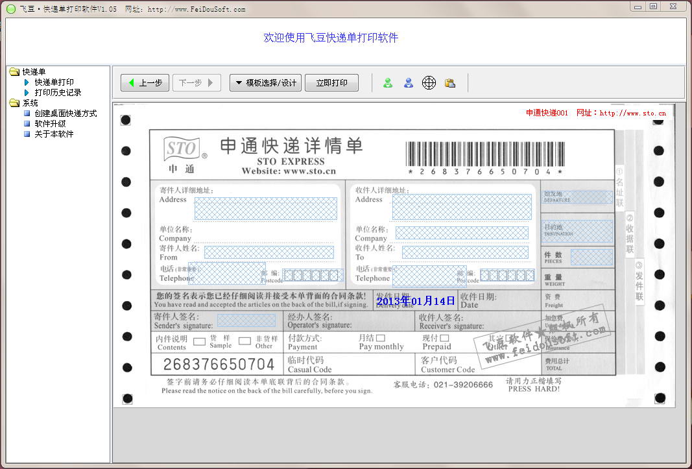Click the red 申通快递001 template label
This screenshot has width=692, height=469.
[547, 113]
